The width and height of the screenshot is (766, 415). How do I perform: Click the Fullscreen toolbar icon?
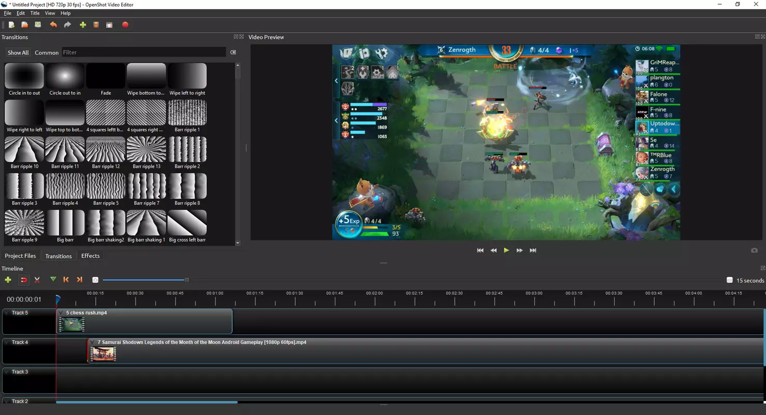pyautogui.click(x=109, y=25)
